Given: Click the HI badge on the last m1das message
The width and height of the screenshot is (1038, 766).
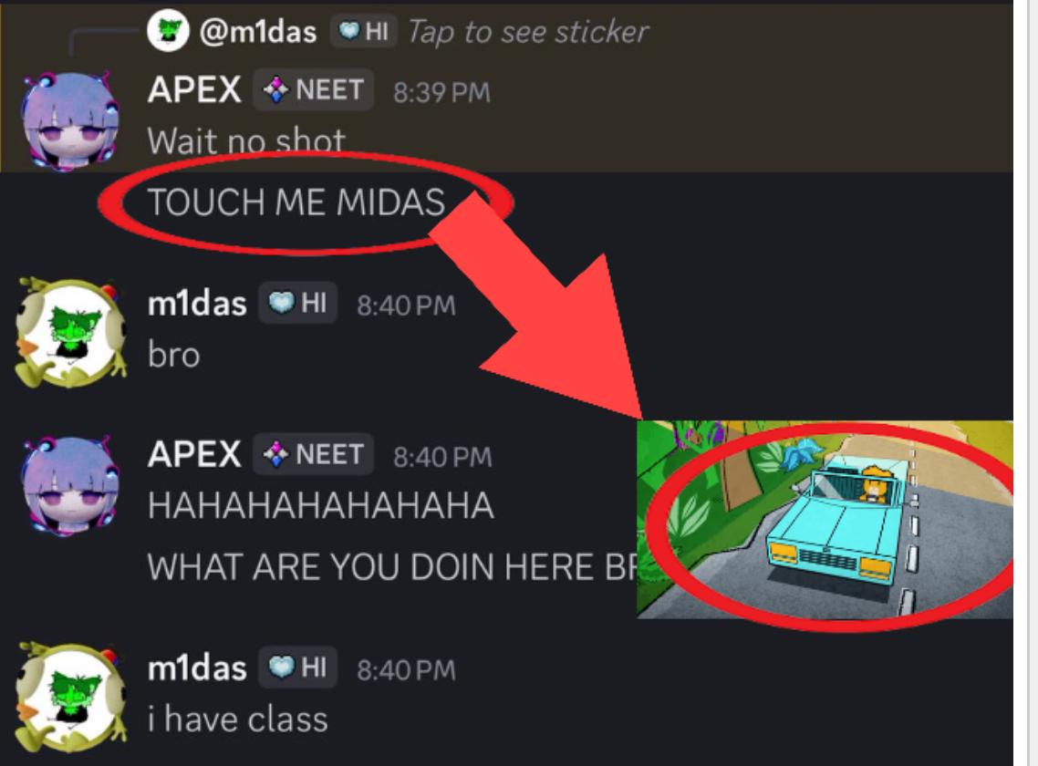Looking at the screenshot, I should (x=297, y=668).
